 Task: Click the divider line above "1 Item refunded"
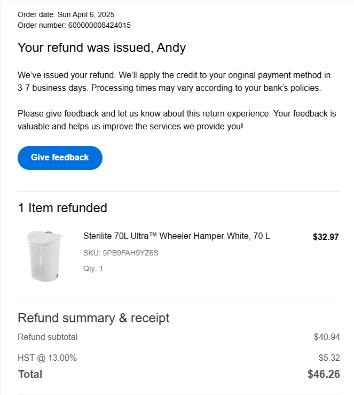pos(179,191)
